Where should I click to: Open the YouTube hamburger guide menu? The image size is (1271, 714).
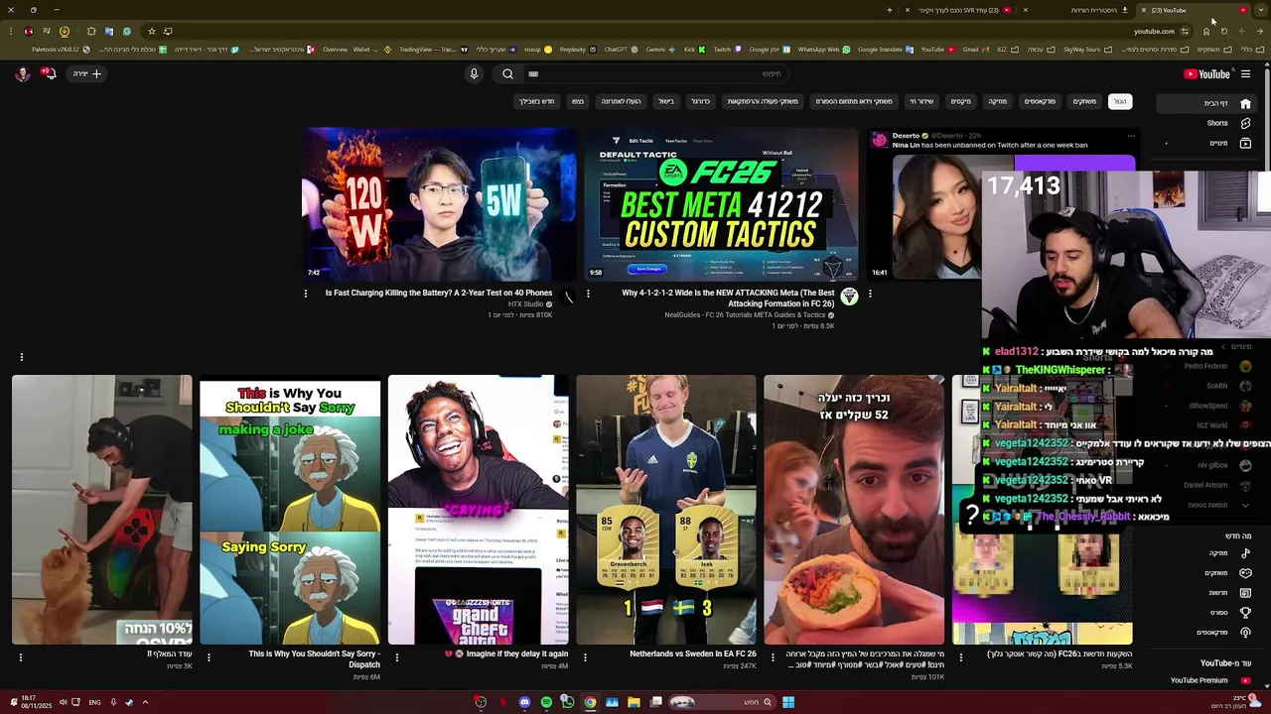point(1245,73)
